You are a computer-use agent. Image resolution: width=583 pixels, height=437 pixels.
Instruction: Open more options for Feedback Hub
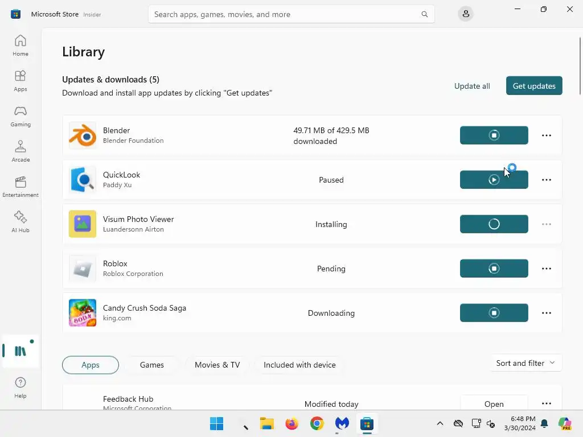coord(546,403)
